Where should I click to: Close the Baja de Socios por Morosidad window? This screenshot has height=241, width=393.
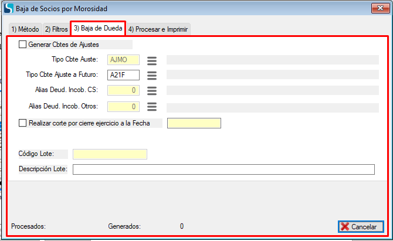[x=378, y=9]
